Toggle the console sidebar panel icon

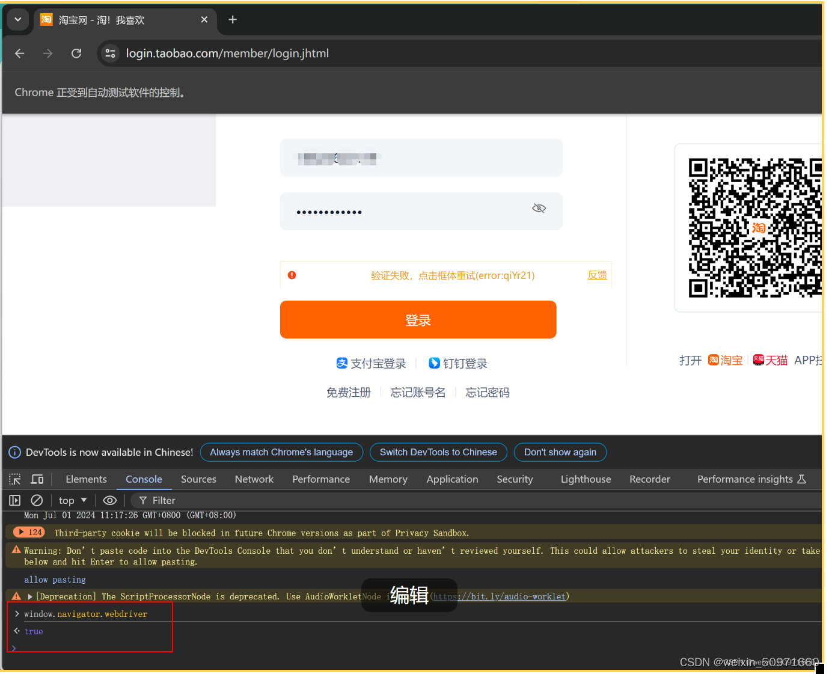(x=14, y=500)
